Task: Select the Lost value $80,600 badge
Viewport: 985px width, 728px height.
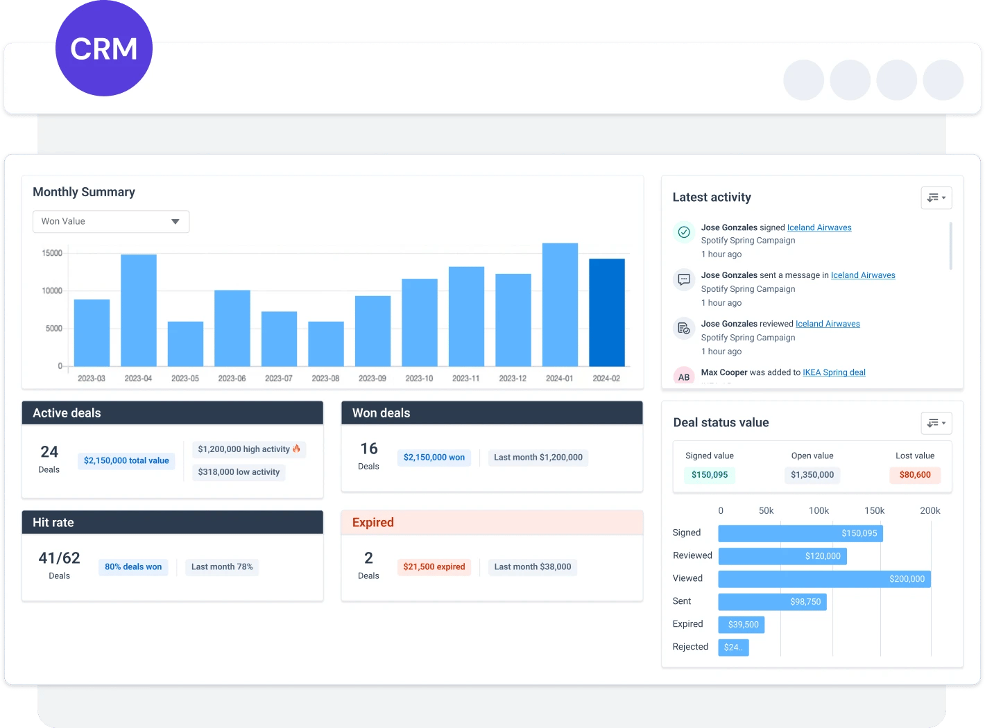Action: pos(915,475)
